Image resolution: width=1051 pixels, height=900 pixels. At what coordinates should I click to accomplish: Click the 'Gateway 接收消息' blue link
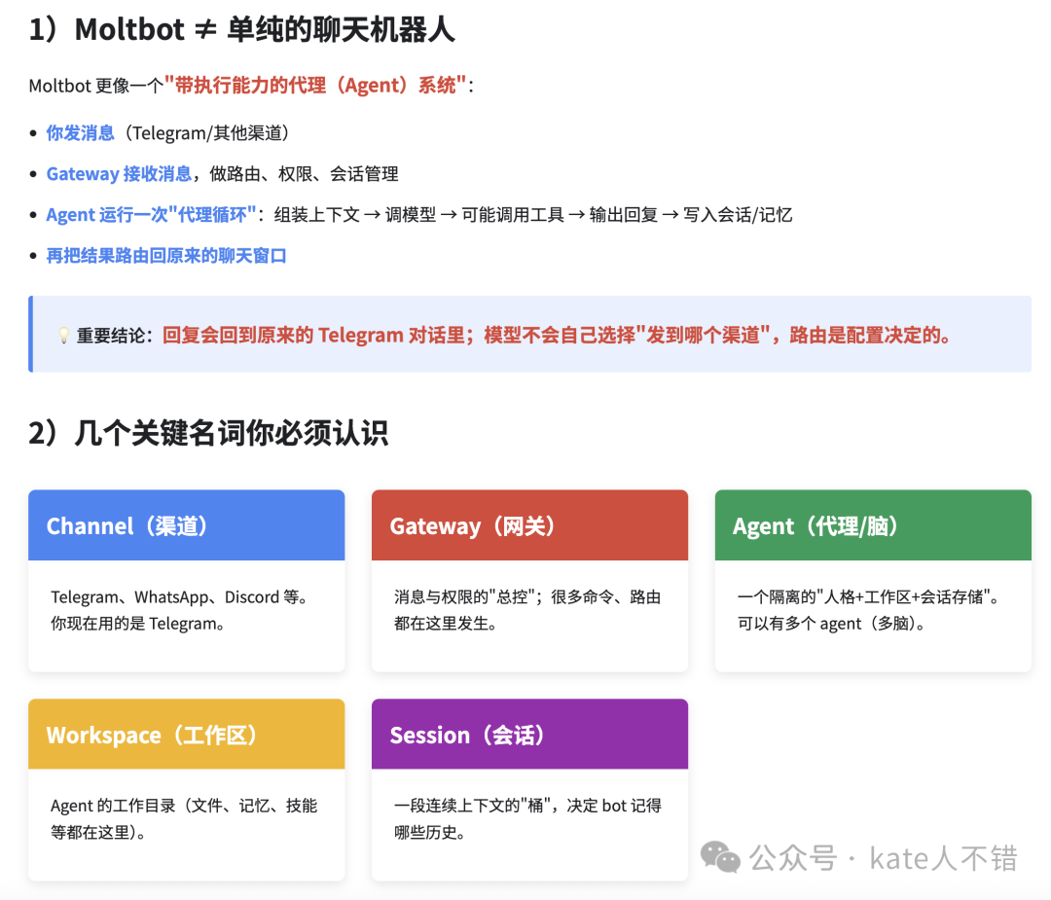(x=119, y=174)
